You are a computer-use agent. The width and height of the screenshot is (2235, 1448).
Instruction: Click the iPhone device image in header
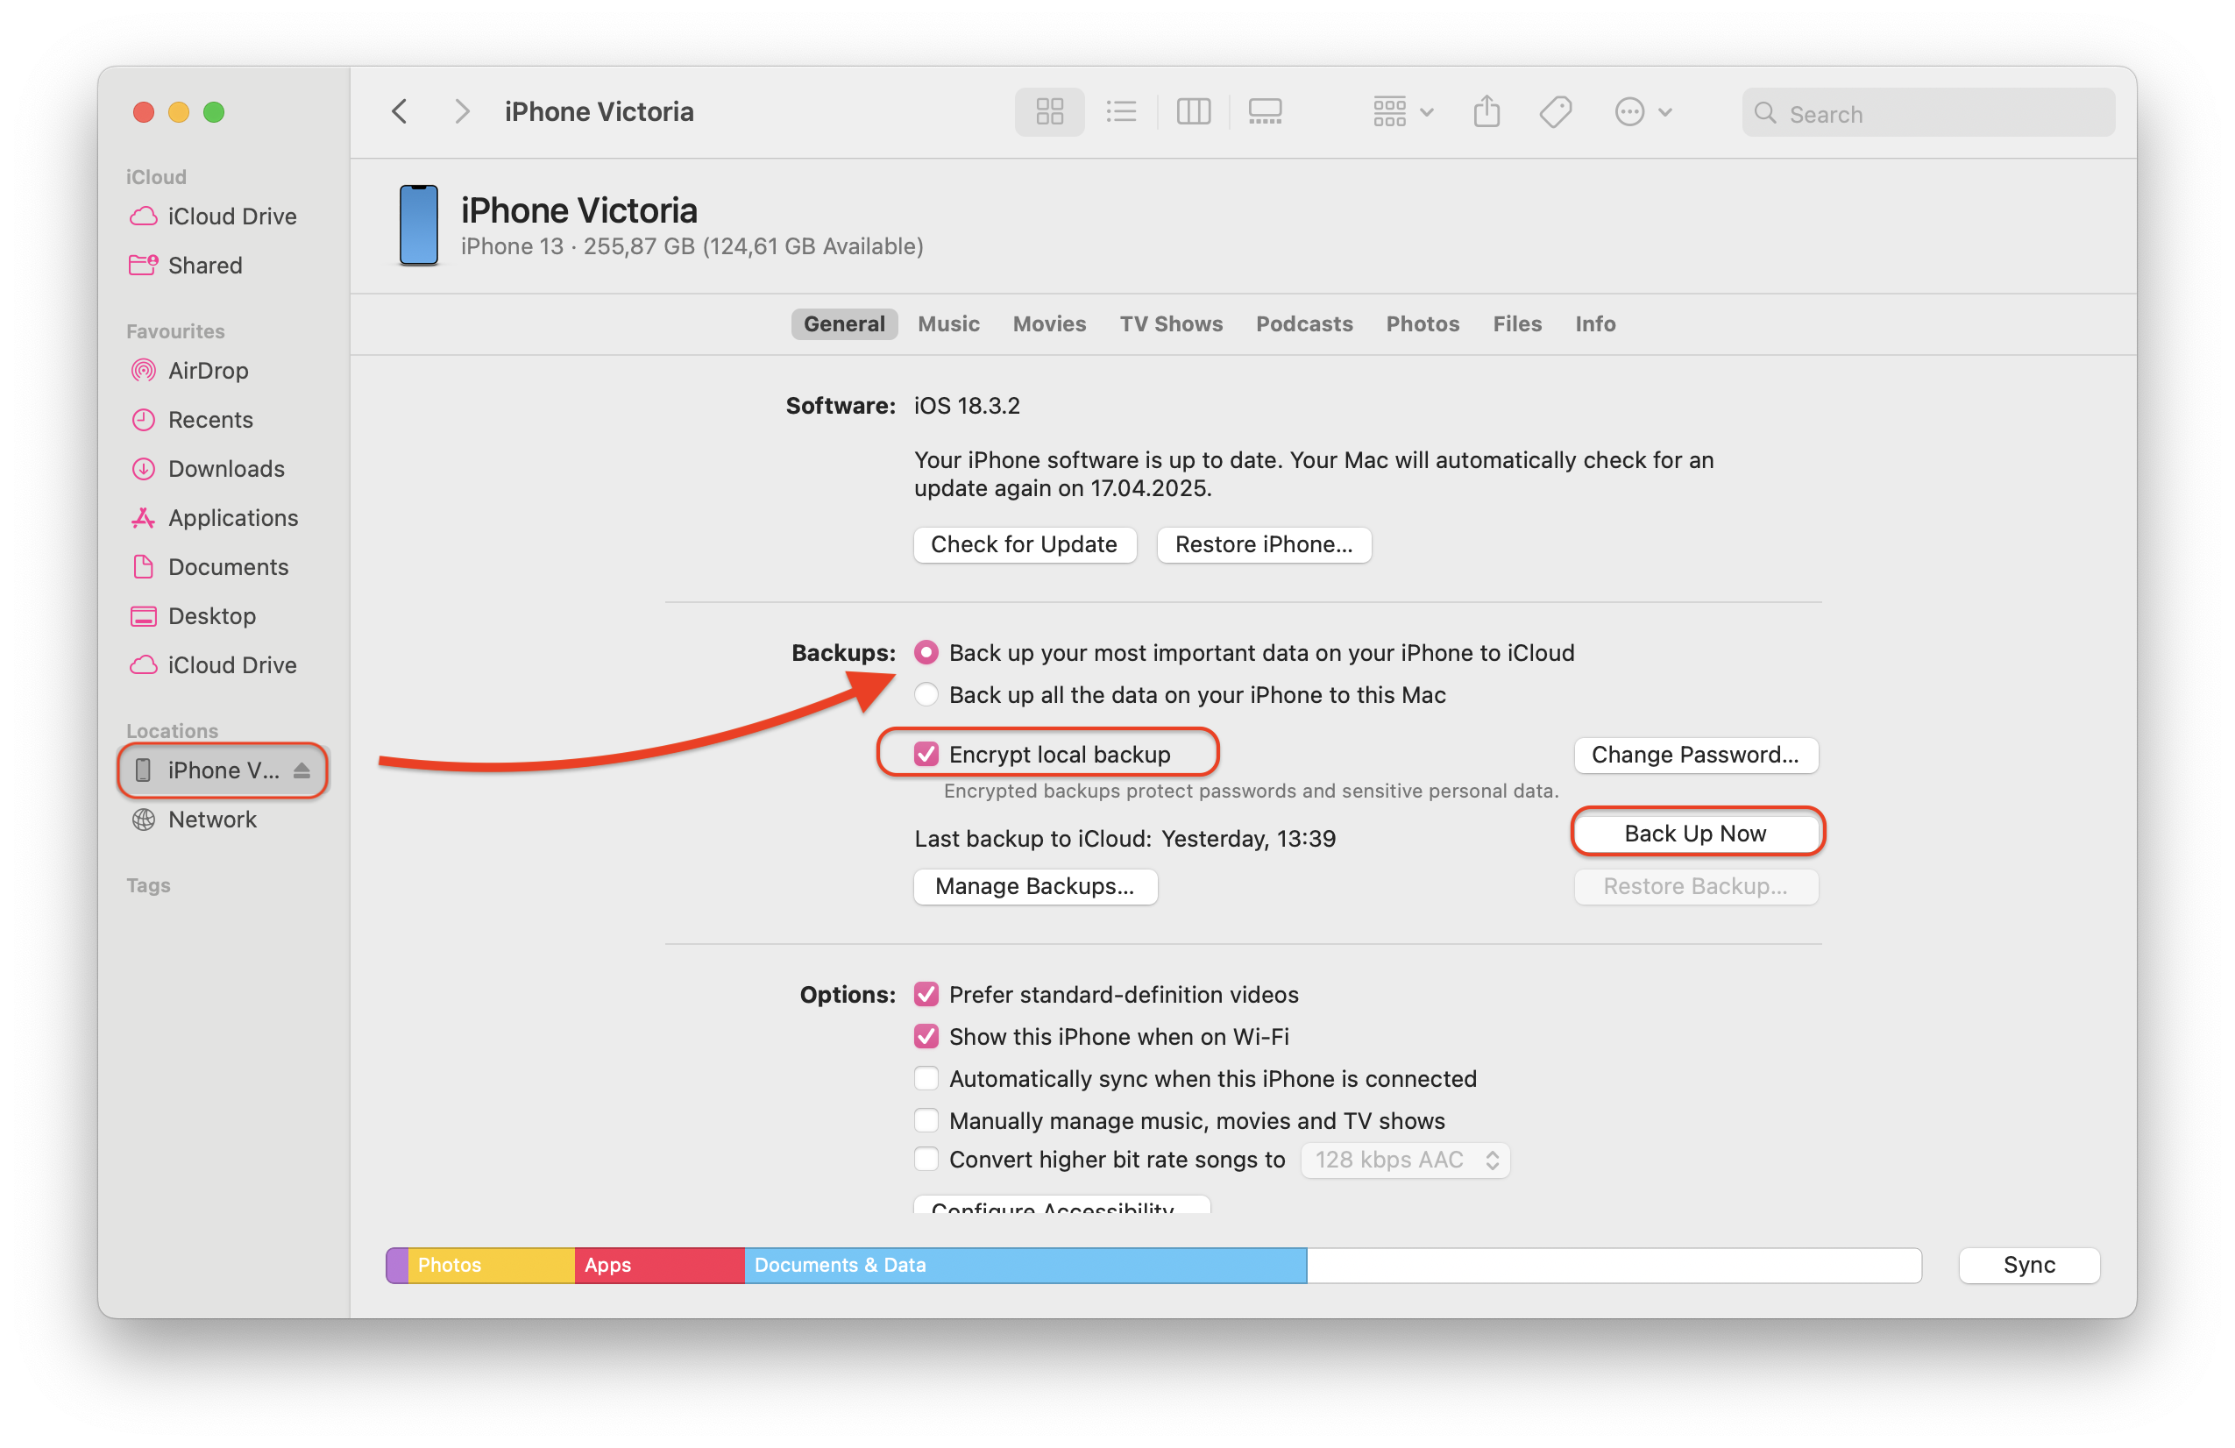pyautogui.click(x=419, y=225)
